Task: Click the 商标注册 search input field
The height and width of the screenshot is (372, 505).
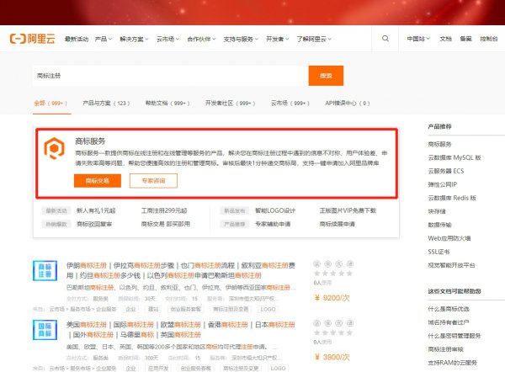Action: pos(170,76)
